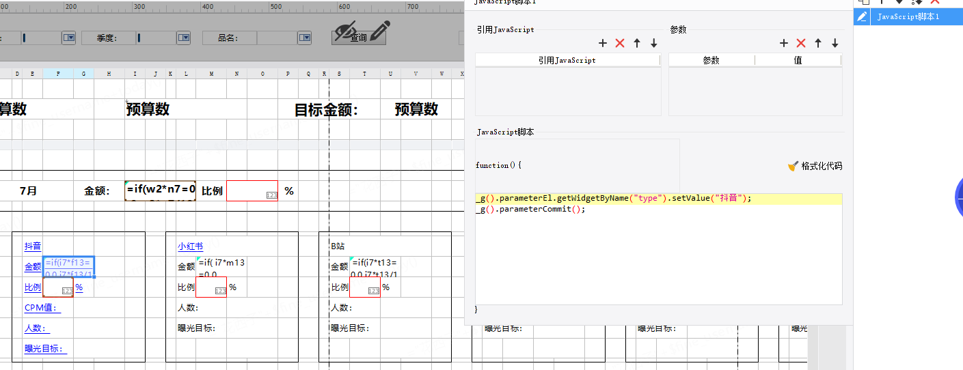Select column header F

pyautogui.click(x=58, y=74)
